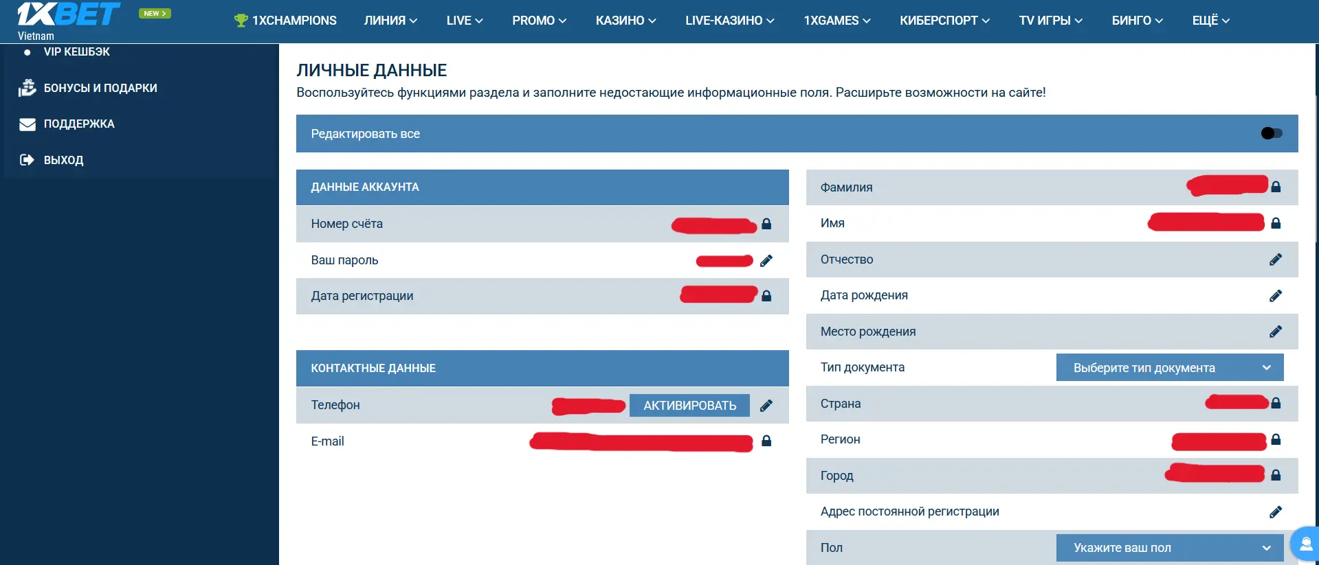
Task: Click lock icon beside Номер счёта
Action: [x=766, y=224]
